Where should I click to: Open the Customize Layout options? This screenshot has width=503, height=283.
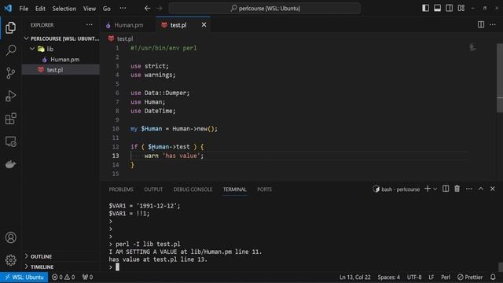(x=461, y=9)
